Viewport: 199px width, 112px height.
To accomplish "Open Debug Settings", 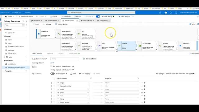I will coord(62,24).
